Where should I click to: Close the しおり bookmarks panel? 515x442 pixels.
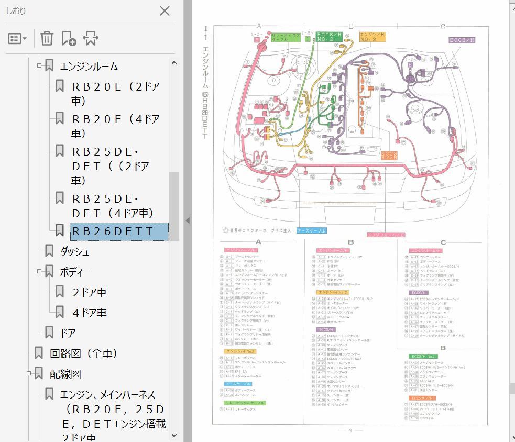point(165,11)
